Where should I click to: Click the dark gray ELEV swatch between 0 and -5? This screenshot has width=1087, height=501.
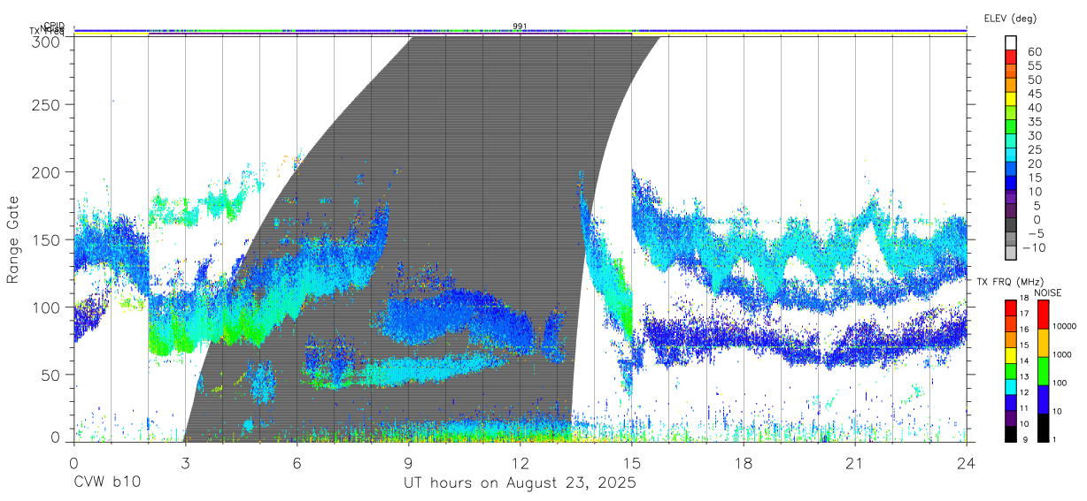[1011, 225]
